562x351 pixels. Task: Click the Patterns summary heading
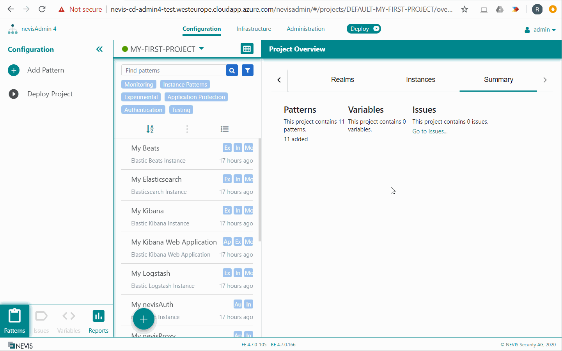coord(300,110)
